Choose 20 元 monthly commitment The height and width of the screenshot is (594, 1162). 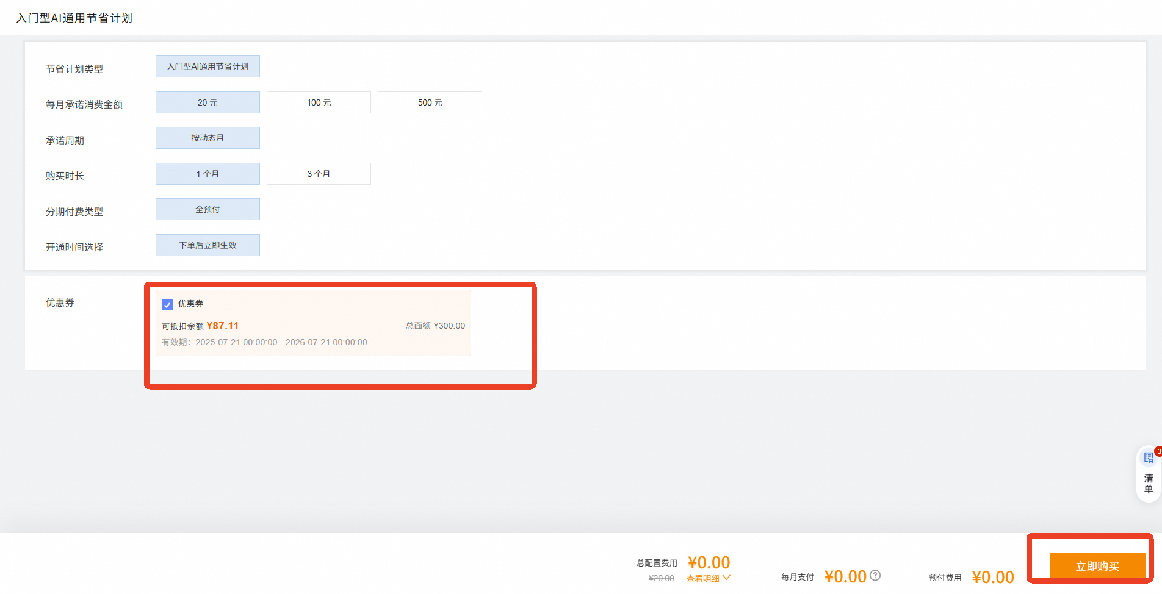[x=208, y=102]
